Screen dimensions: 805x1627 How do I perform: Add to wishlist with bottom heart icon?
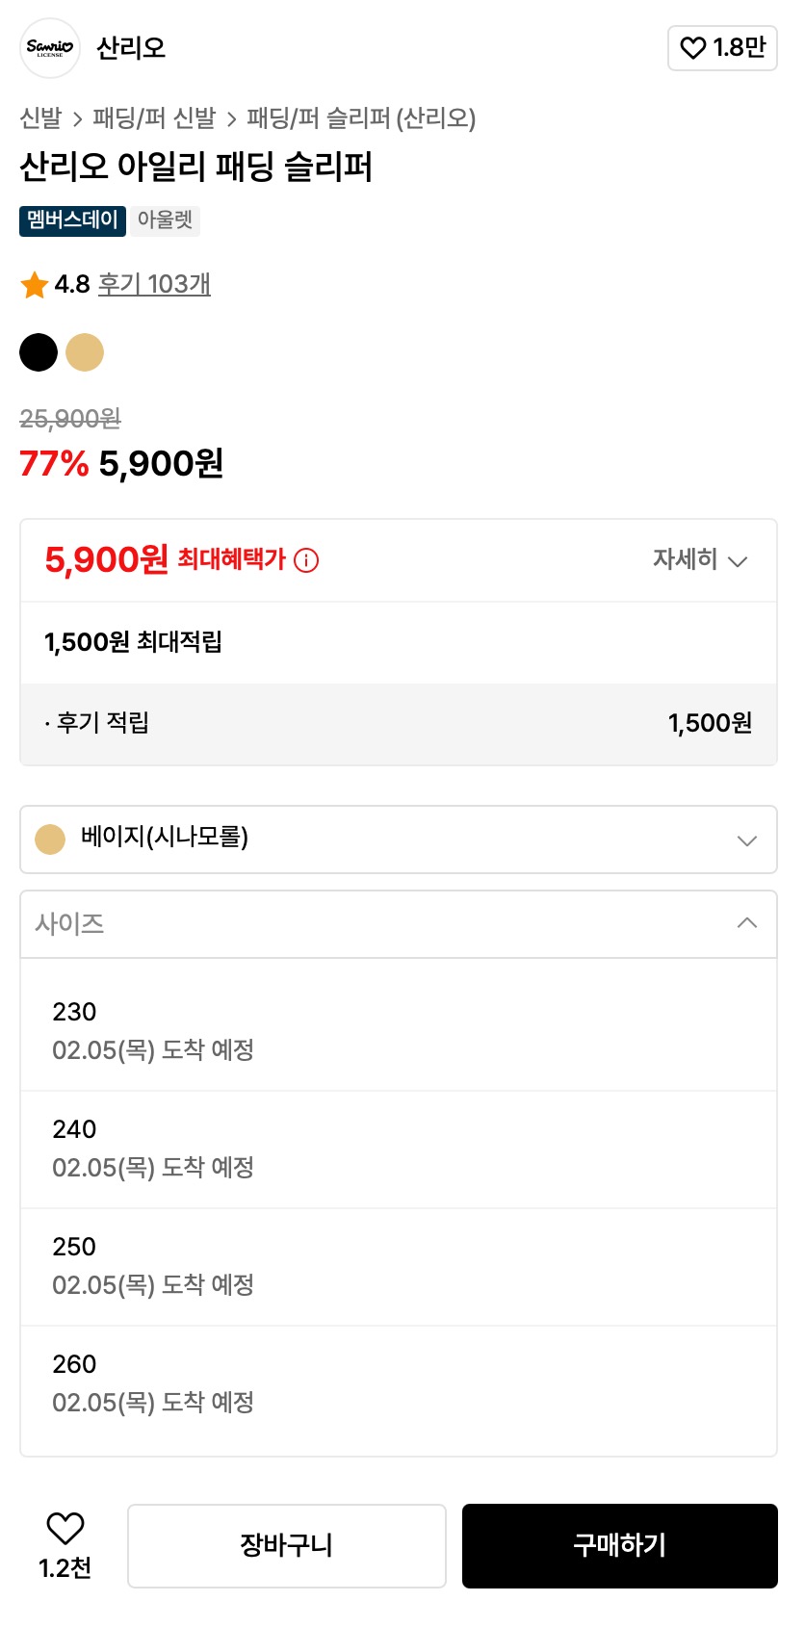pyautogui.click(x=65, y=1529)
